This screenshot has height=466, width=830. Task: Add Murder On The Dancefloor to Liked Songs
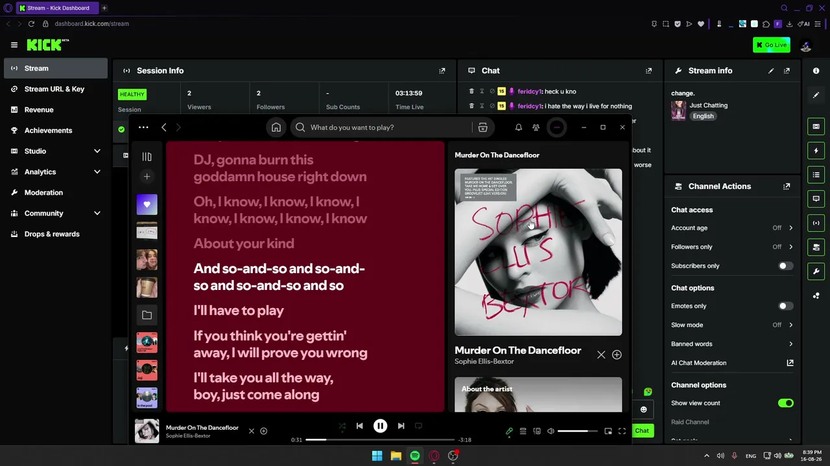pyautogui.click(x=617, y=355)
